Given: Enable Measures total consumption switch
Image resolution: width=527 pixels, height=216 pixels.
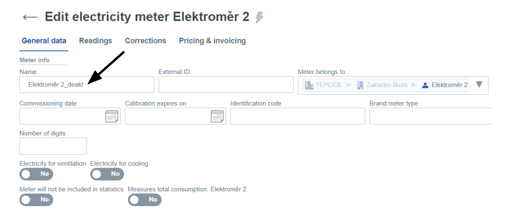Looking at the screenshot, I should coord(144,200).
